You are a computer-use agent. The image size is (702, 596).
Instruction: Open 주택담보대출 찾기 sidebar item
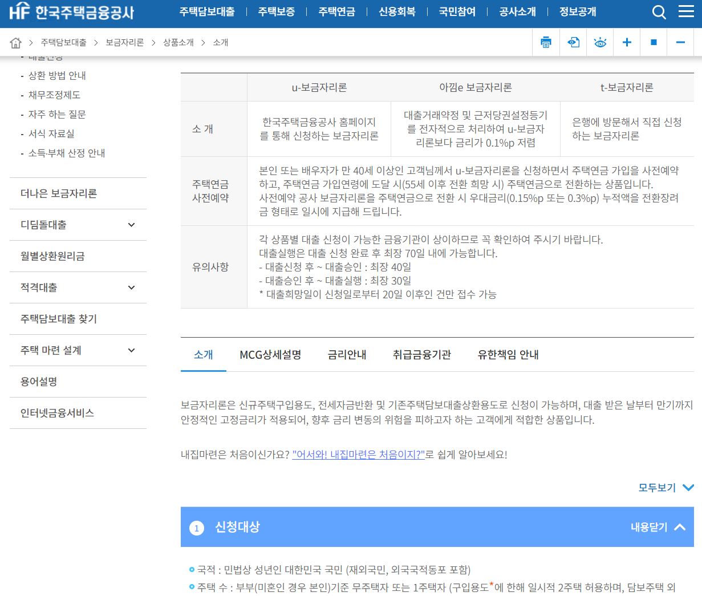coord(78,319)
